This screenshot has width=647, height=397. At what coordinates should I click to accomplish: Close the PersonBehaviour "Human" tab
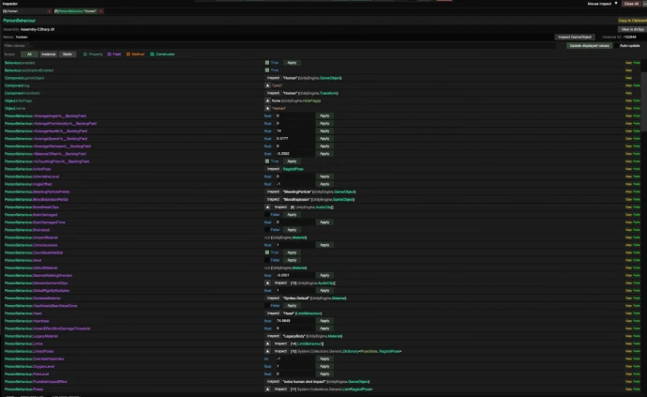pos(101,11)
